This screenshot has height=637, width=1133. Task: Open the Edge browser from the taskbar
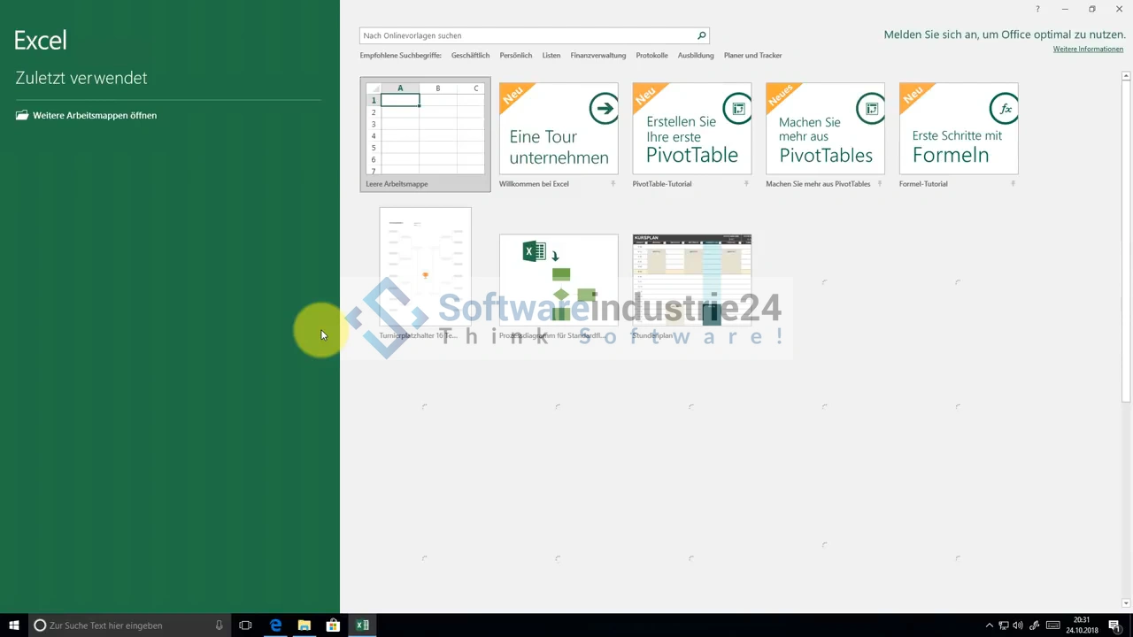(275, 625)
